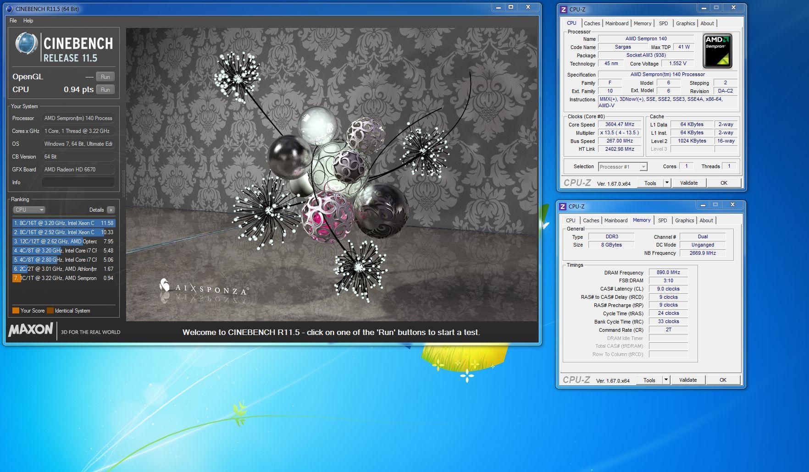Viewport: 809px width, 472px height.
Task: Click OK in upper CPU-Z window
Action: [x=724, y=183]
